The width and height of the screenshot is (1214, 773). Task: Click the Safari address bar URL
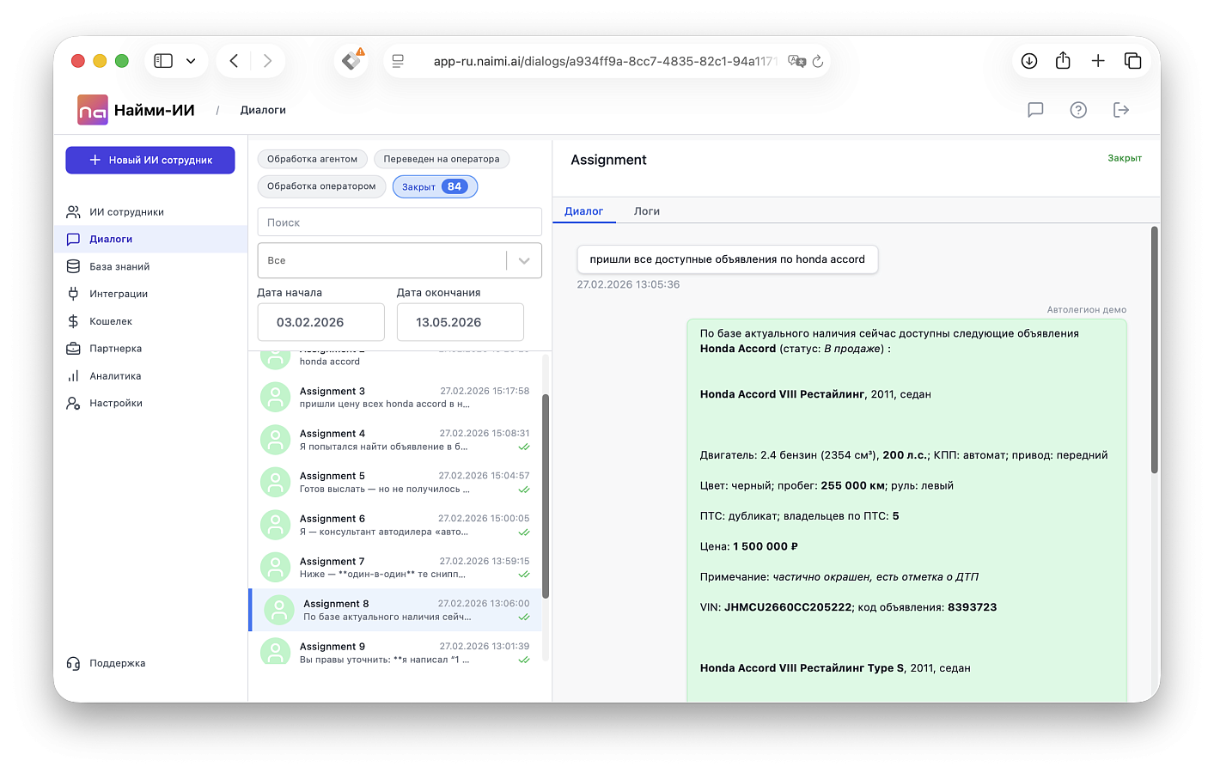tap(605, 61)
